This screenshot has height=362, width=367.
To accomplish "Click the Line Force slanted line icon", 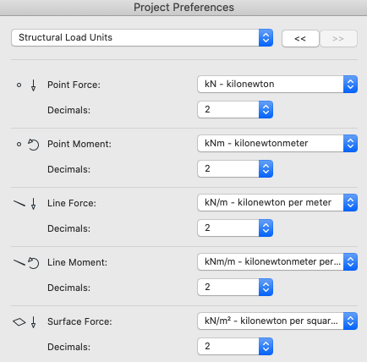I will tap(19, 203).
